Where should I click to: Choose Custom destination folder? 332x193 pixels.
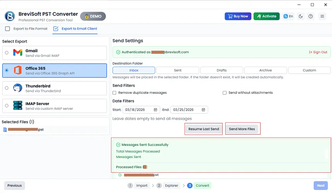pyautogui.click(x=309, y=70)
